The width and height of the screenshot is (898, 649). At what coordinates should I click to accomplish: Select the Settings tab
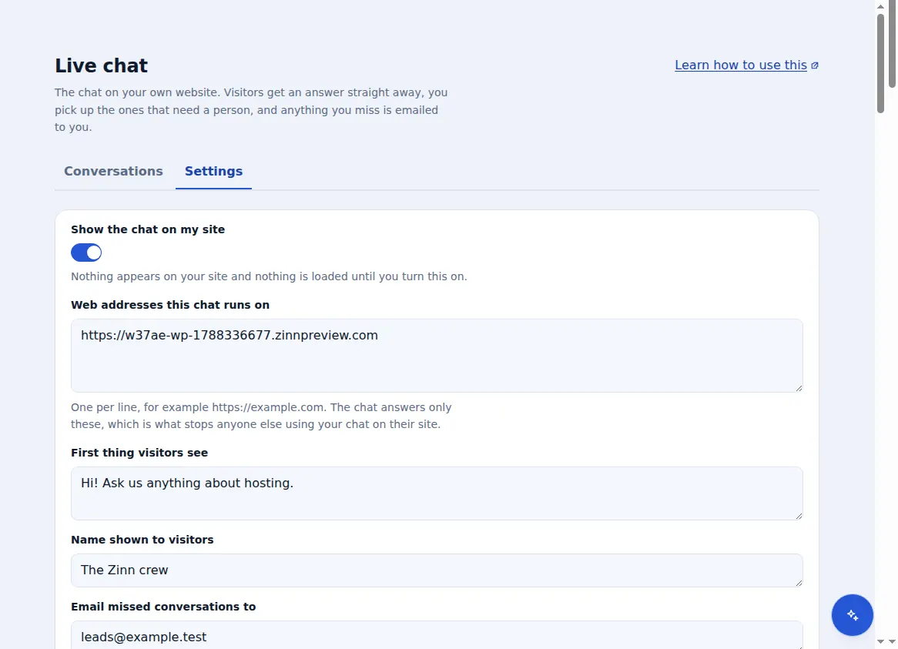click(x=213, y=171)
